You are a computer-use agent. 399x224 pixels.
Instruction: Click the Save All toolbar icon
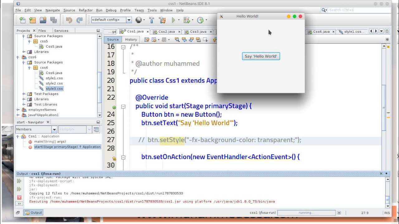pyautogui.click(x=53, y=20)
